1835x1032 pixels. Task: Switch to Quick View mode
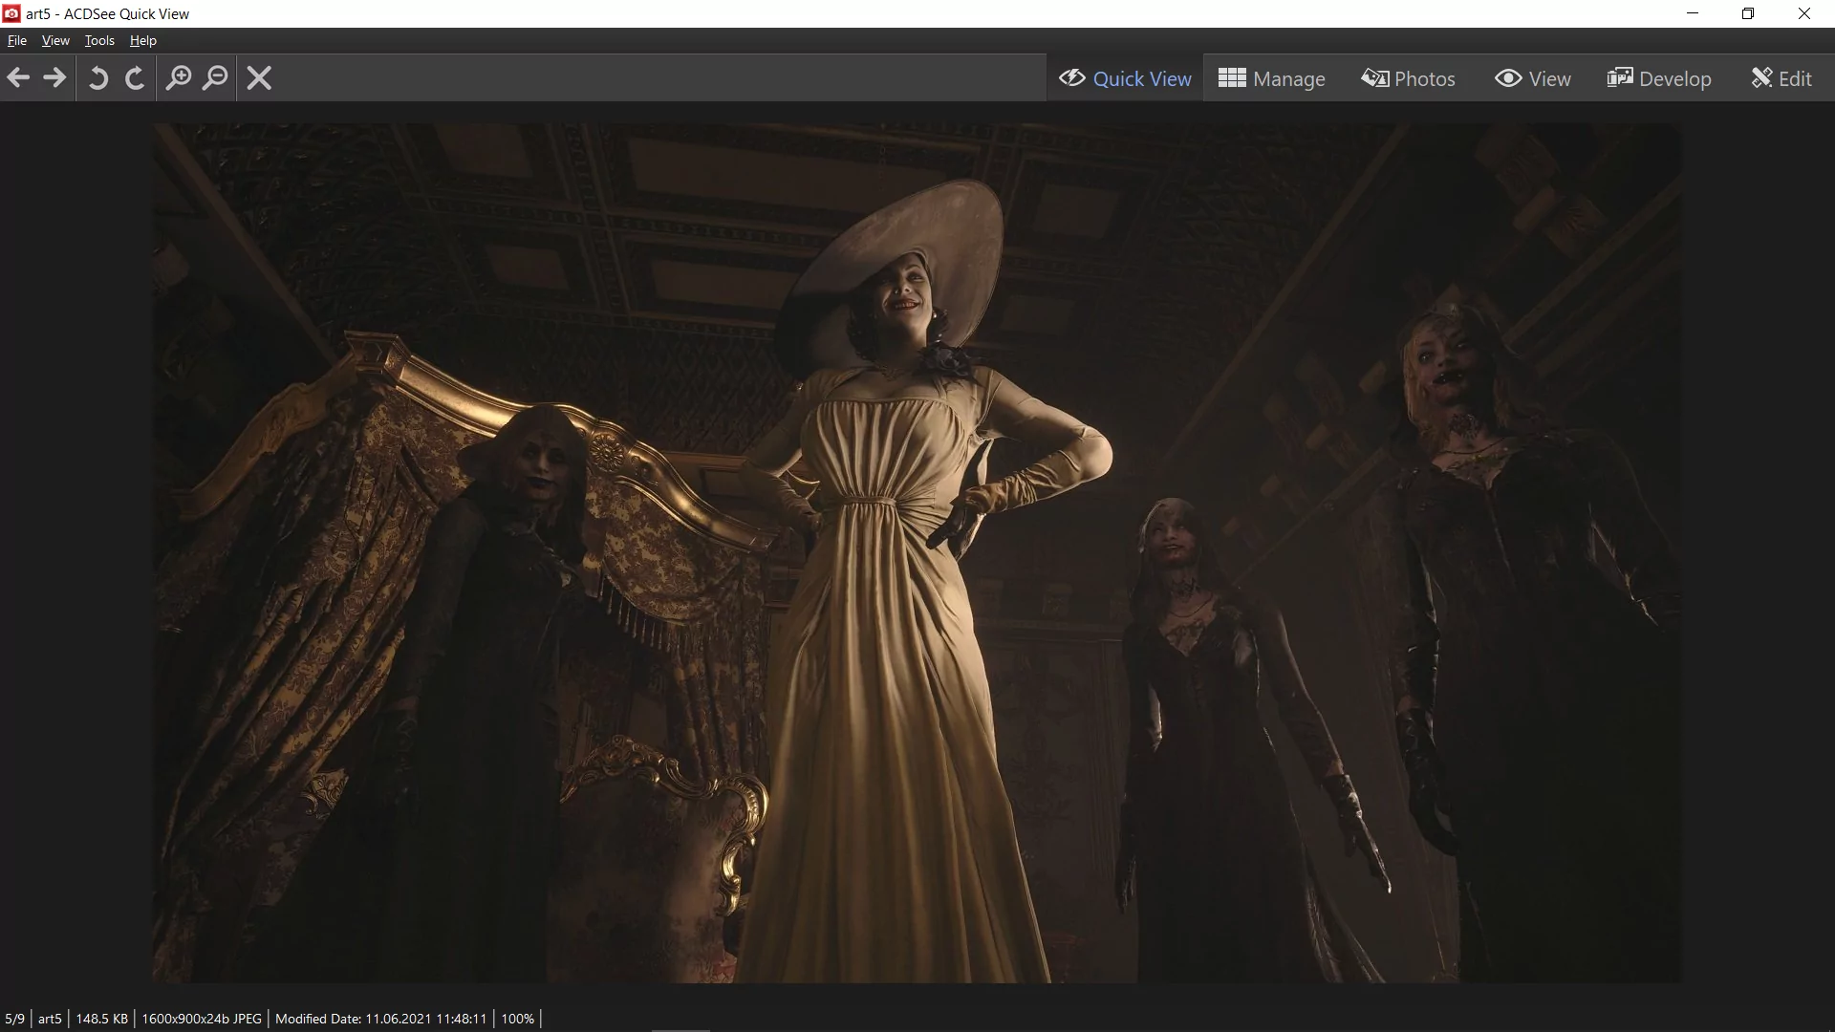(x=1125, y=78)
